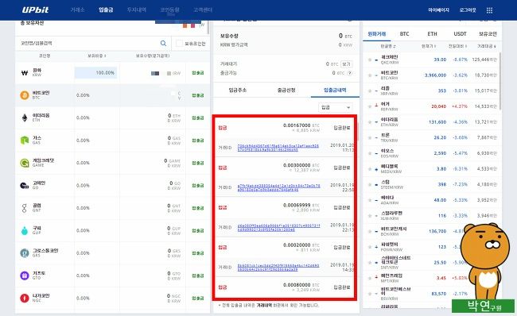
Task: Open the 코인동향 menu in top navigation
Action: (169, 10)
